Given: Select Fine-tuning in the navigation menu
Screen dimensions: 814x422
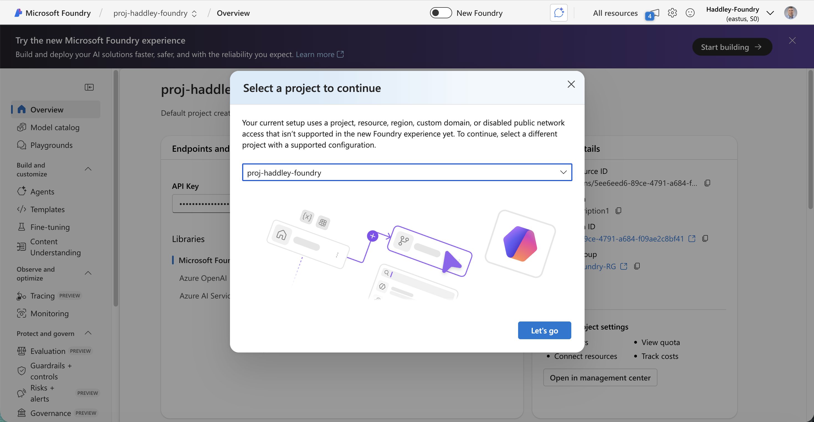Looking at the screenshot, I should (50, 227).
